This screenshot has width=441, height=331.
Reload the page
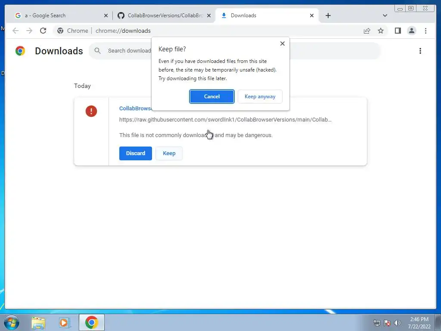(x=43, y=31)
